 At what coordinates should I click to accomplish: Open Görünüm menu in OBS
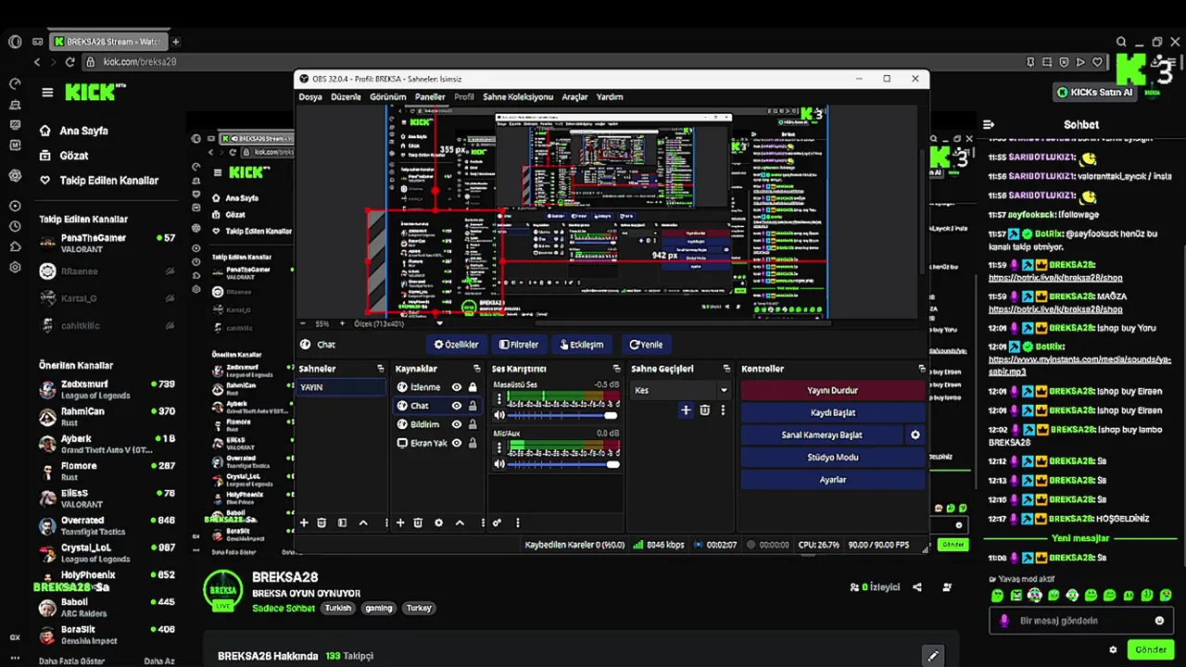click(388, 97)
